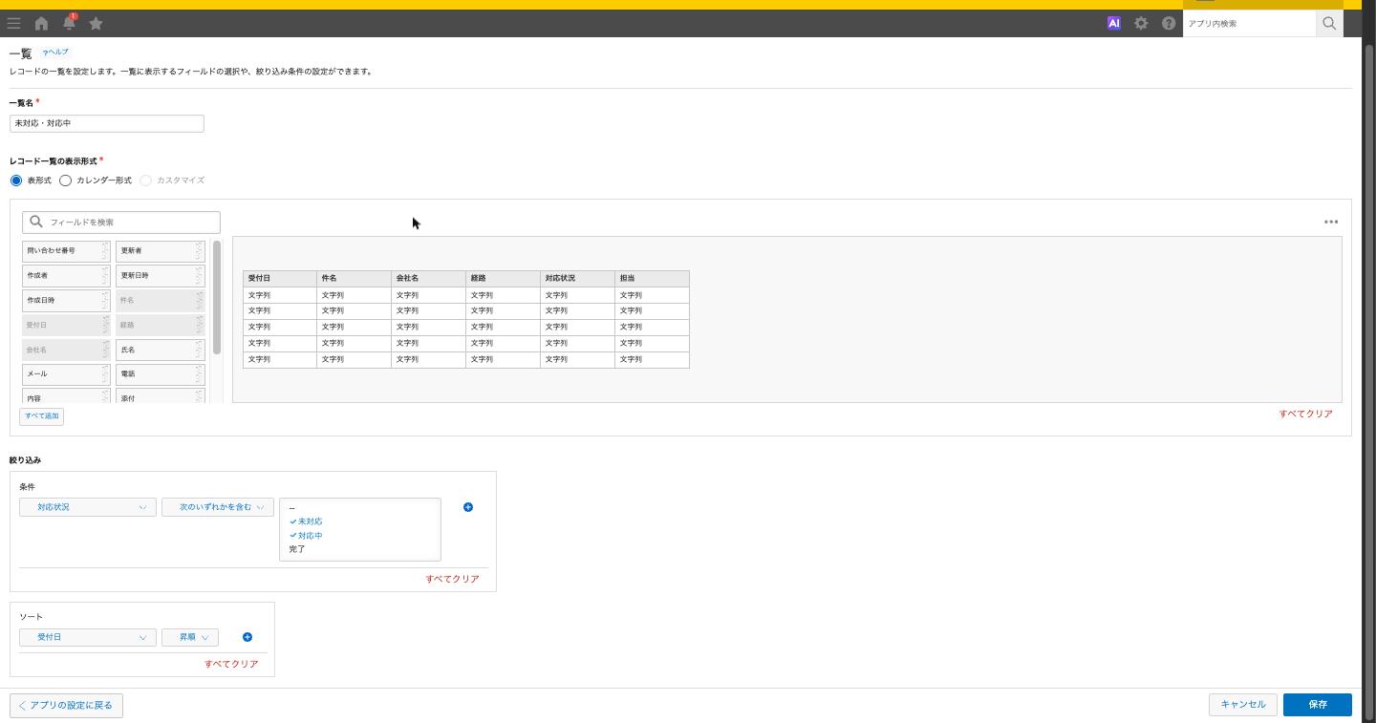
Task: Open the 対応状況 condition field dropdown
Action: [x=88, y=507]
